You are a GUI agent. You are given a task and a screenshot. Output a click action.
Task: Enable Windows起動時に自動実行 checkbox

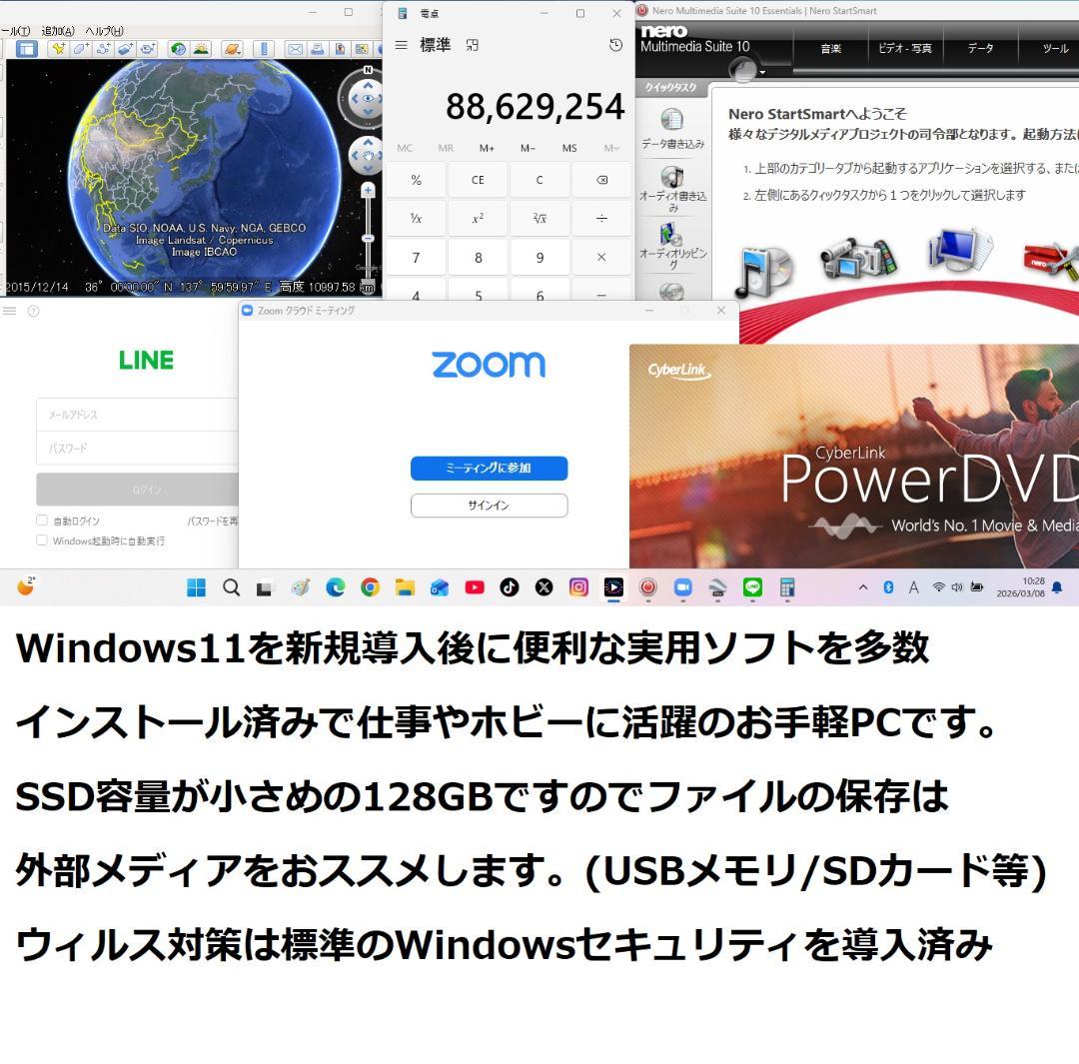pos(42,540)
